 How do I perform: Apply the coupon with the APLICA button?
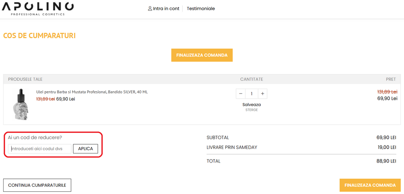coord(85,149)
